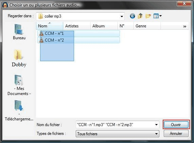Screen dimensions: 194x143
Task: Open Téléchargements sidebar shortcut
Action: 19,111
